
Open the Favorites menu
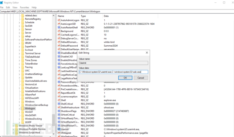pyautogui.click(x=24, y=7)
